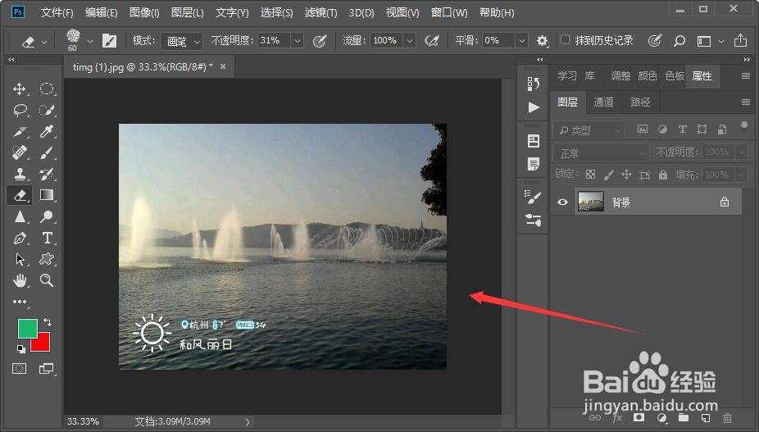Select the Clone Stamp tool

tap(20, 174)
